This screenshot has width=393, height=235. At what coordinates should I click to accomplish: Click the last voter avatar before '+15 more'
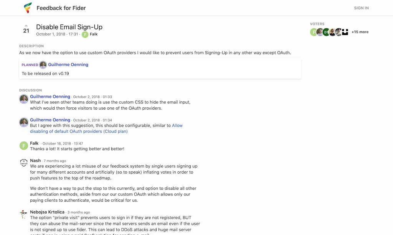[345, 32]
